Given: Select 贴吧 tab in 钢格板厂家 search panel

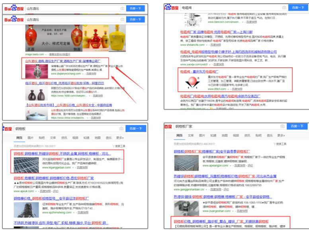Looking at the screenshot, I should click(258, 136).
